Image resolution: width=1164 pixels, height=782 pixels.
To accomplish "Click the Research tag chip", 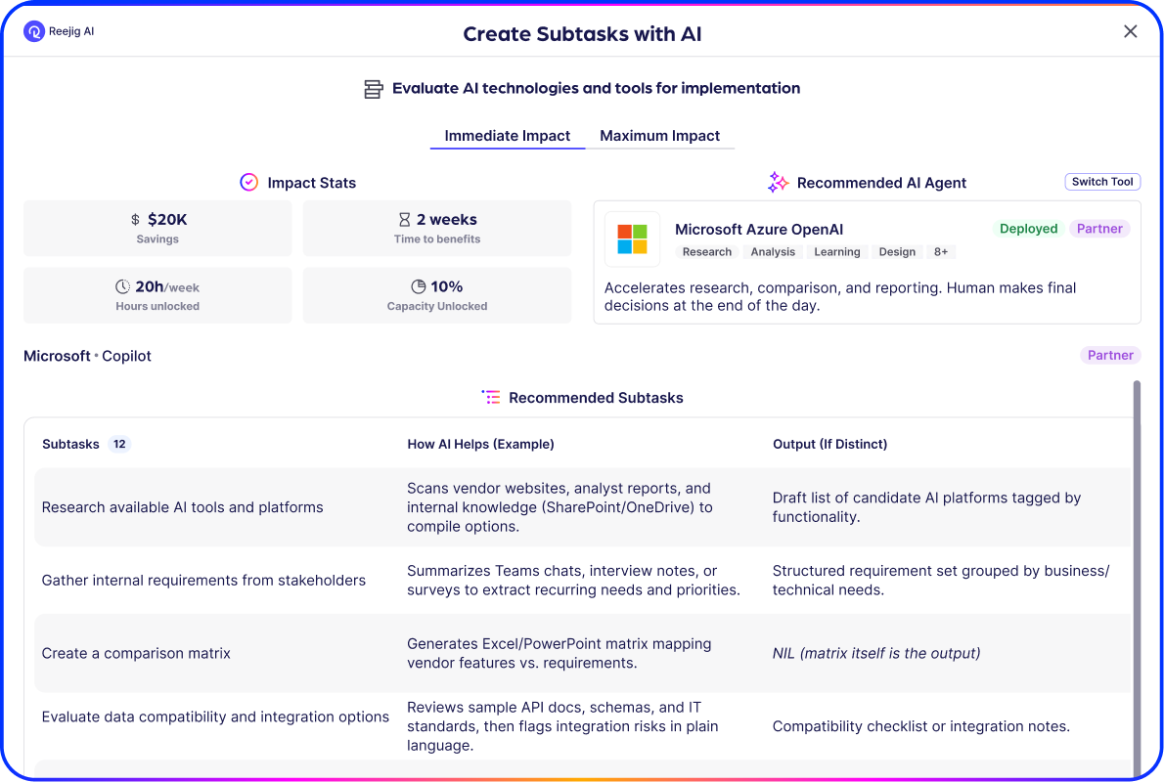I will [706, 252].
